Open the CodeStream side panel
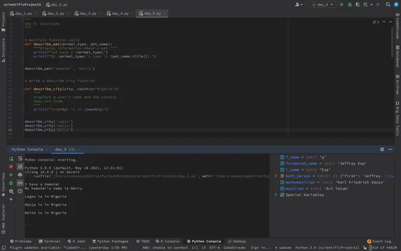The height and width of the screenshot is (251, 401). click(397, 26)
